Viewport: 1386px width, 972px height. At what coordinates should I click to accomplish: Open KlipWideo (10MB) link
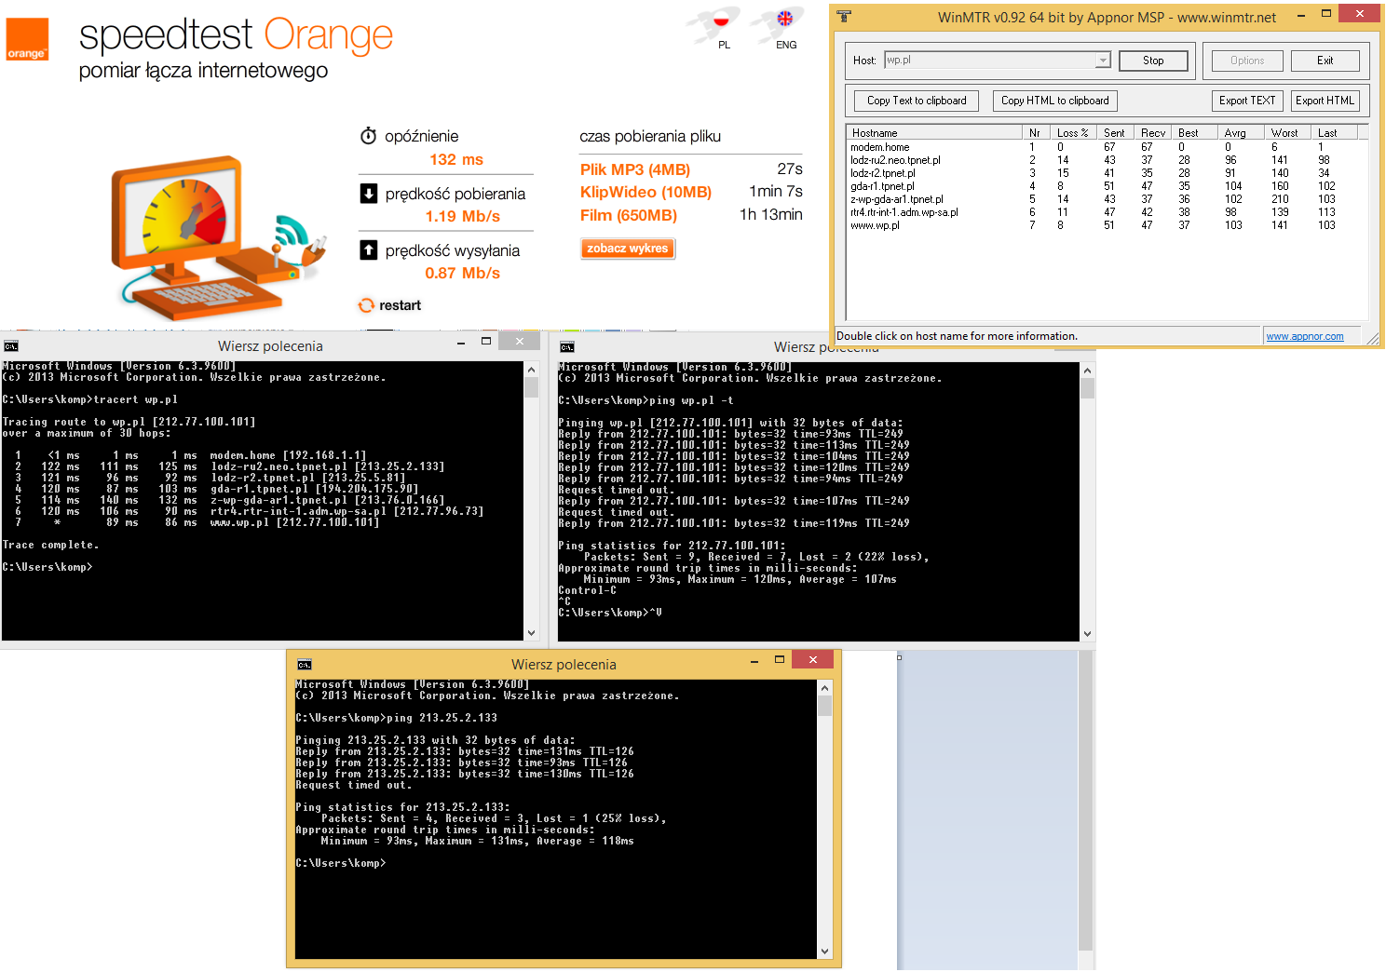pyautogui.click(x=645, y=192)
